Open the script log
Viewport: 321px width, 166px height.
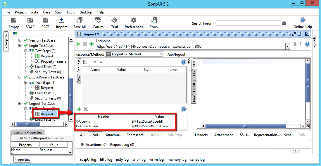coord(197,160)
